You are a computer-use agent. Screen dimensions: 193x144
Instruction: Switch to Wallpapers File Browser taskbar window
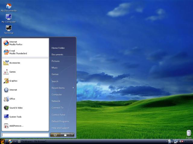point(32,142)
